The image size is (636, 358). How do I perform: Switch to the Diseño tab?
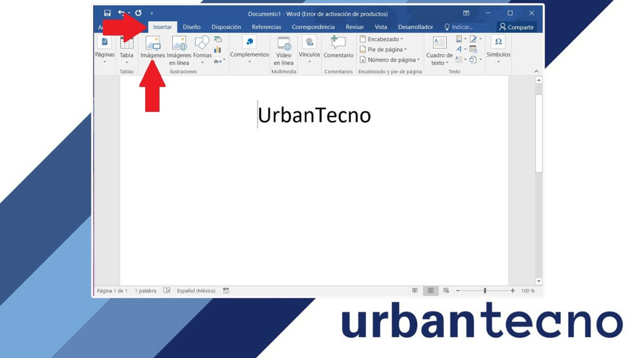(192, 27)
